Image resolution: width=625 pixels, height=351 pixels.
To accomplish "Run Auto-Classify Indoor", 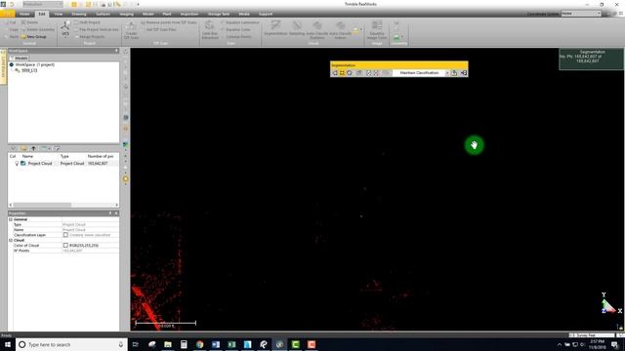I will [x=341, y=30].
